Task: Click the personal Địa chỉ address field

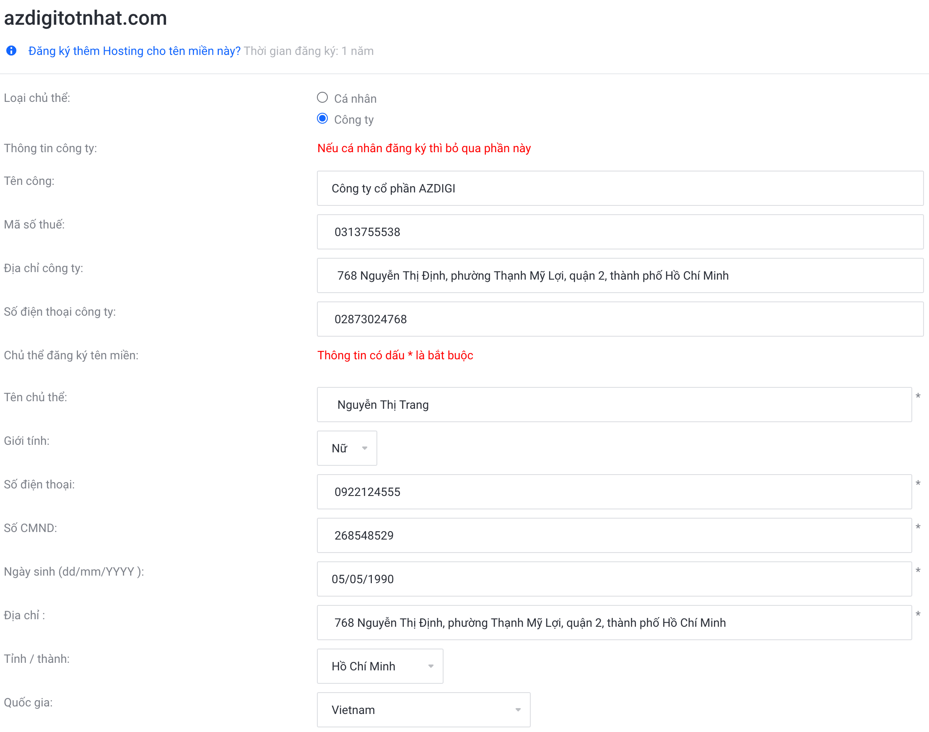Action: pos(614,623)
